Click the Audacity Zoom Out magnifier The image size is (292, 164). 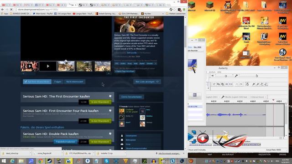(x=258, y=84)
